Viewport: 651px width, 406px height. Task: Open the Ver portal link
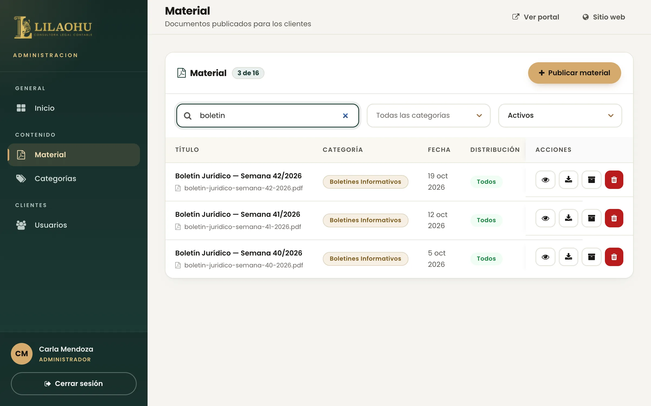click(x=535, y=17)
